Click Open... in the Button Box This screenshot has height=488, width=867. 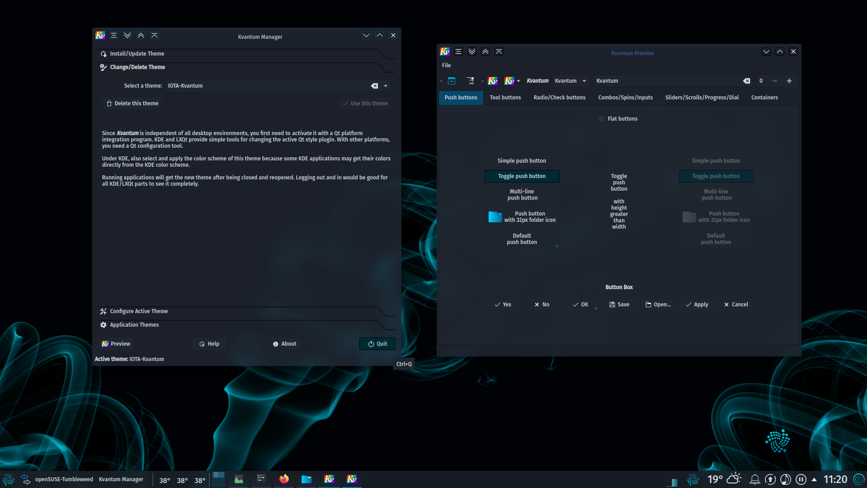point(658,305)
